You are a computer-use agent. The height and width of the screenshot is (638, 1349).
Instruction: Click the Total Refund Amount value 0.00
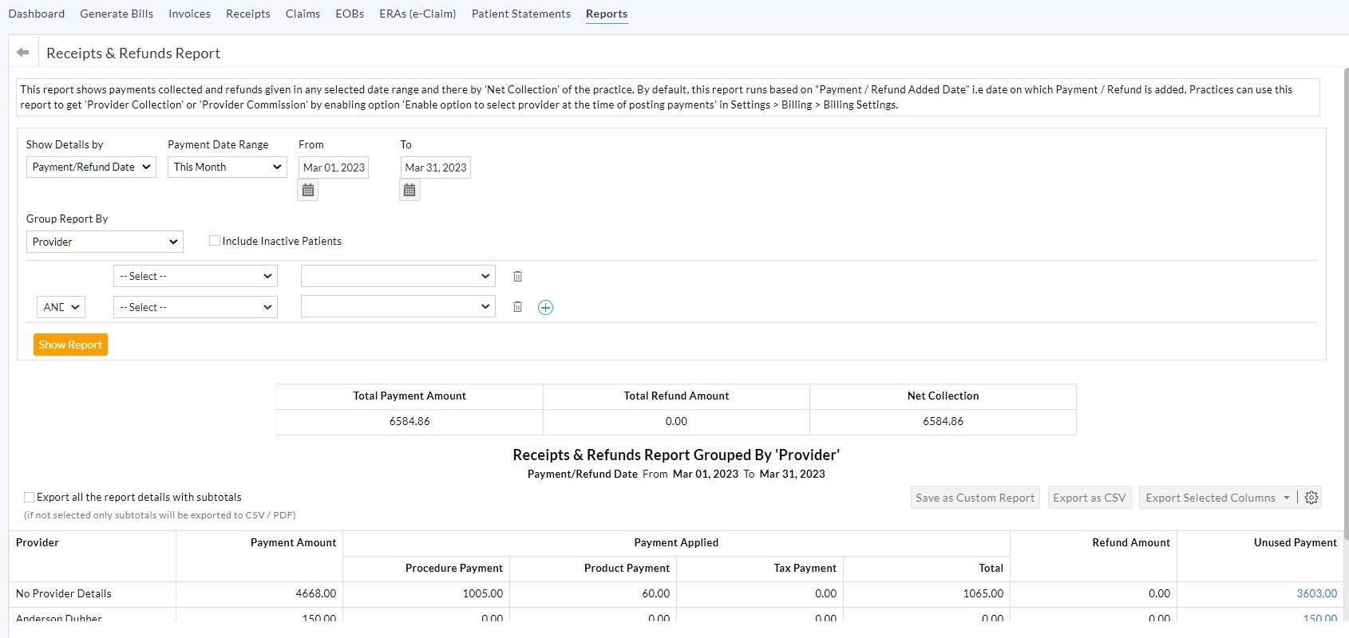(x=676, y=421)
